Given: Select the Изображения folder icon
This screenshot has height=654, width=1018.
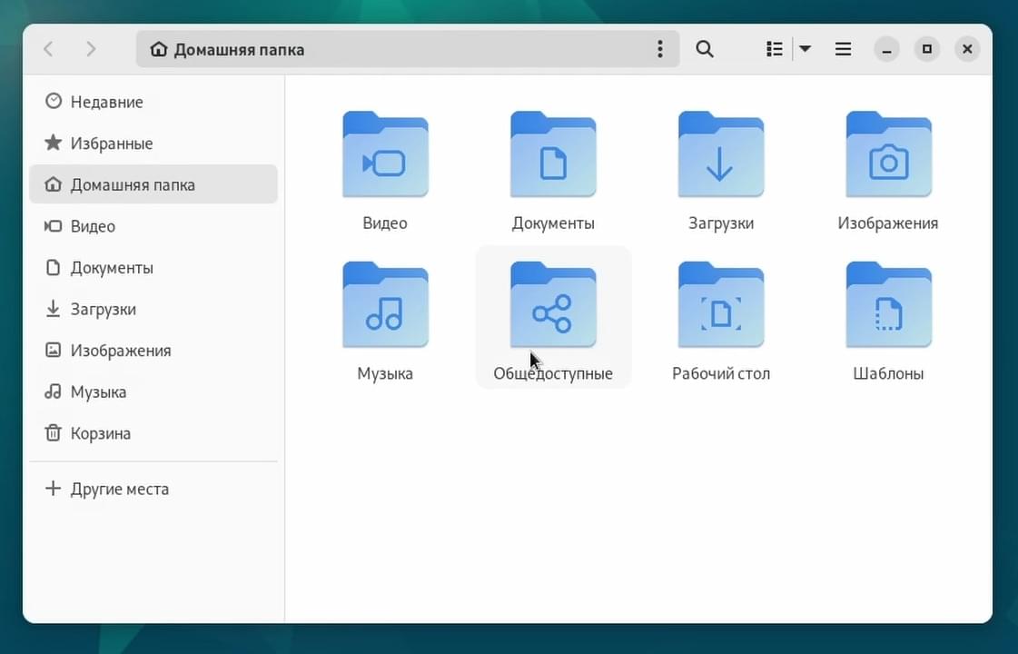Looking at the screenshot, I should click(x=888, y=154).
